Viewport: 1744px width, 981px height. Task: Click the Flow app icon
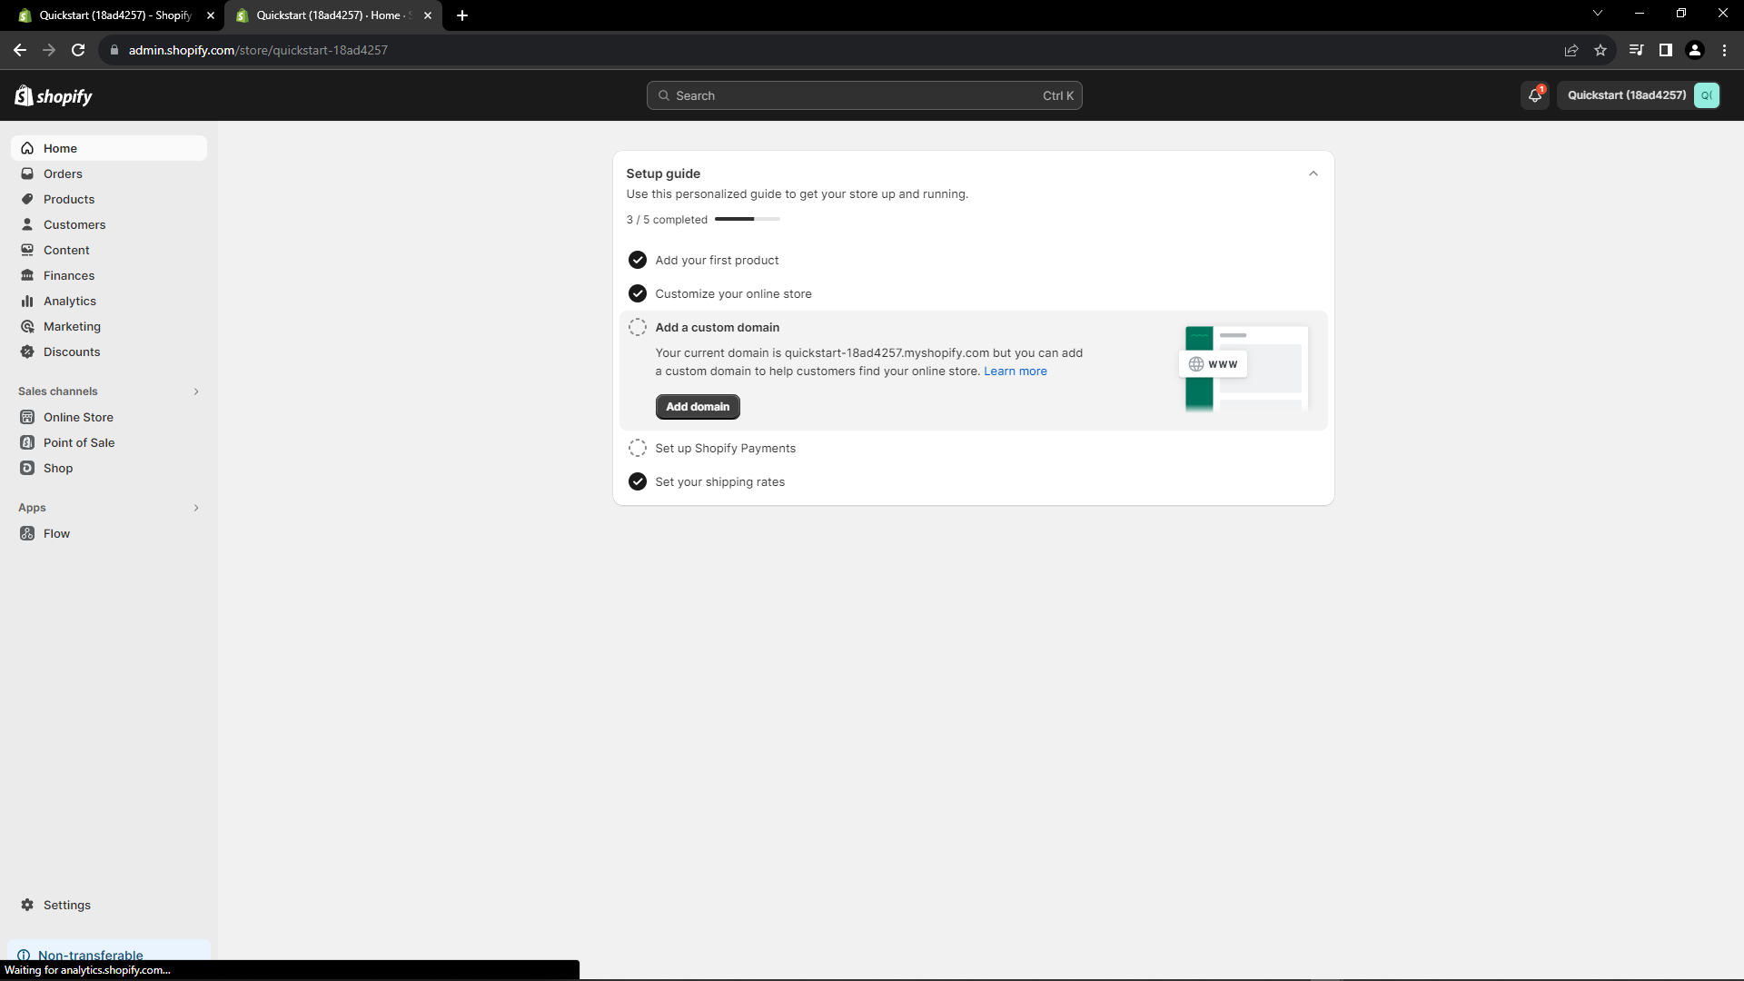pyautogui.click(x=27, y=533)
